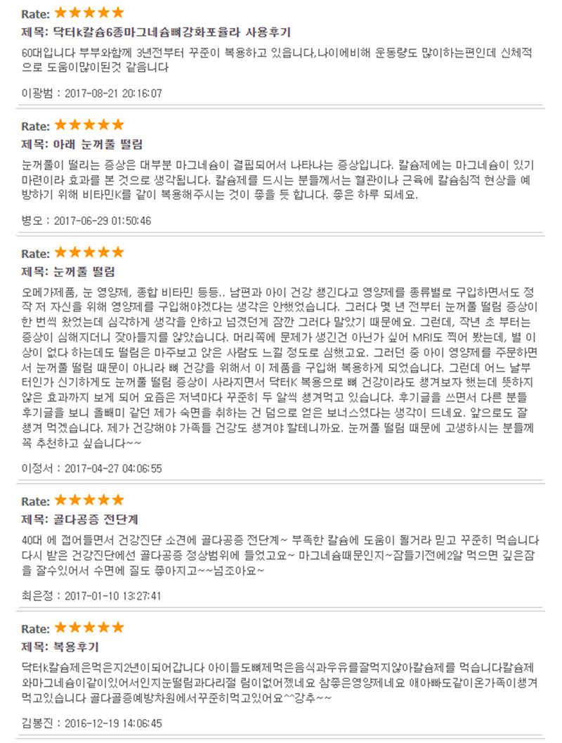Click the first star in the top review

tap(60, 13)
